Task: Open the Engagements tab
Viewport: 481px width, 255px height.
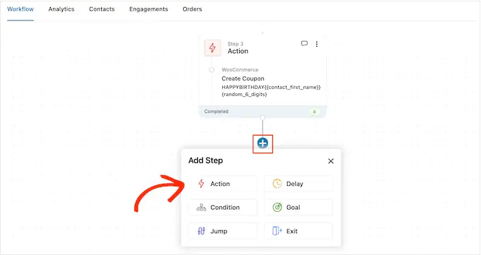Action: 149,9
